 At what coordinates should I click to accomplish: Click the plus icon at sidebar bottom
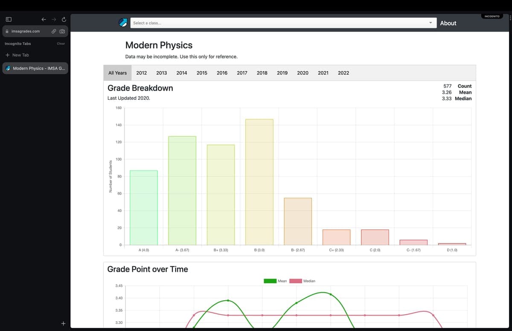(x=63, y=324)
